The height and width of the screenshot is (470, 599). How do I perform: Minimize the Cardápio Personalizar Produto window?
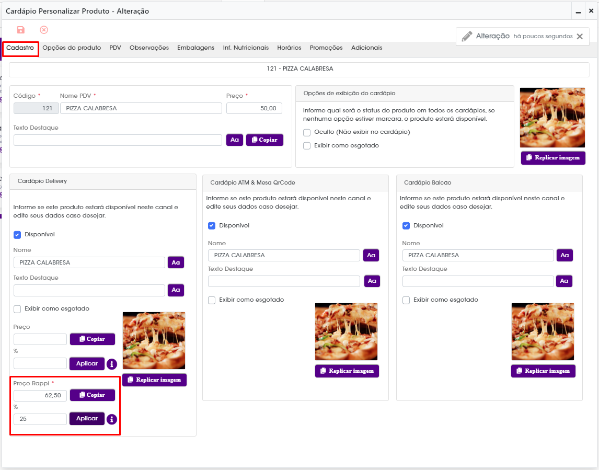point(579,12)
